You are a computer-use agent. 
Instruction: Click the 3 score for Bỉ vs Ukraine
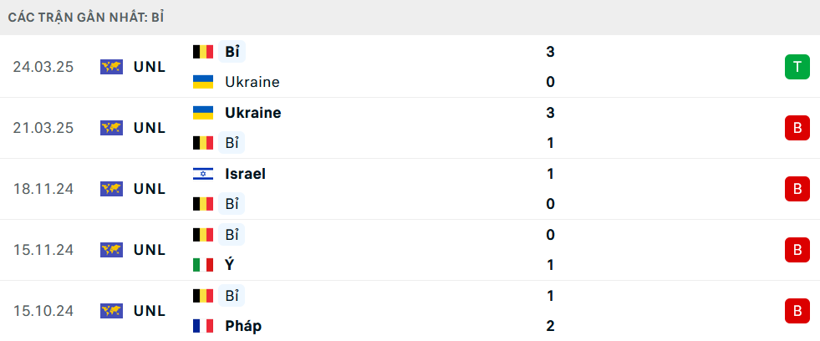coord(550,52)
